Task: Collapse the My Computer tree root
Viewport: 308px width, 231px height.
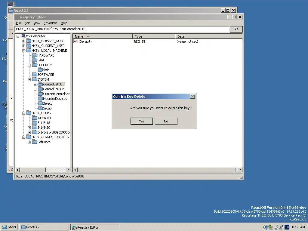Action: pos(18,36)
